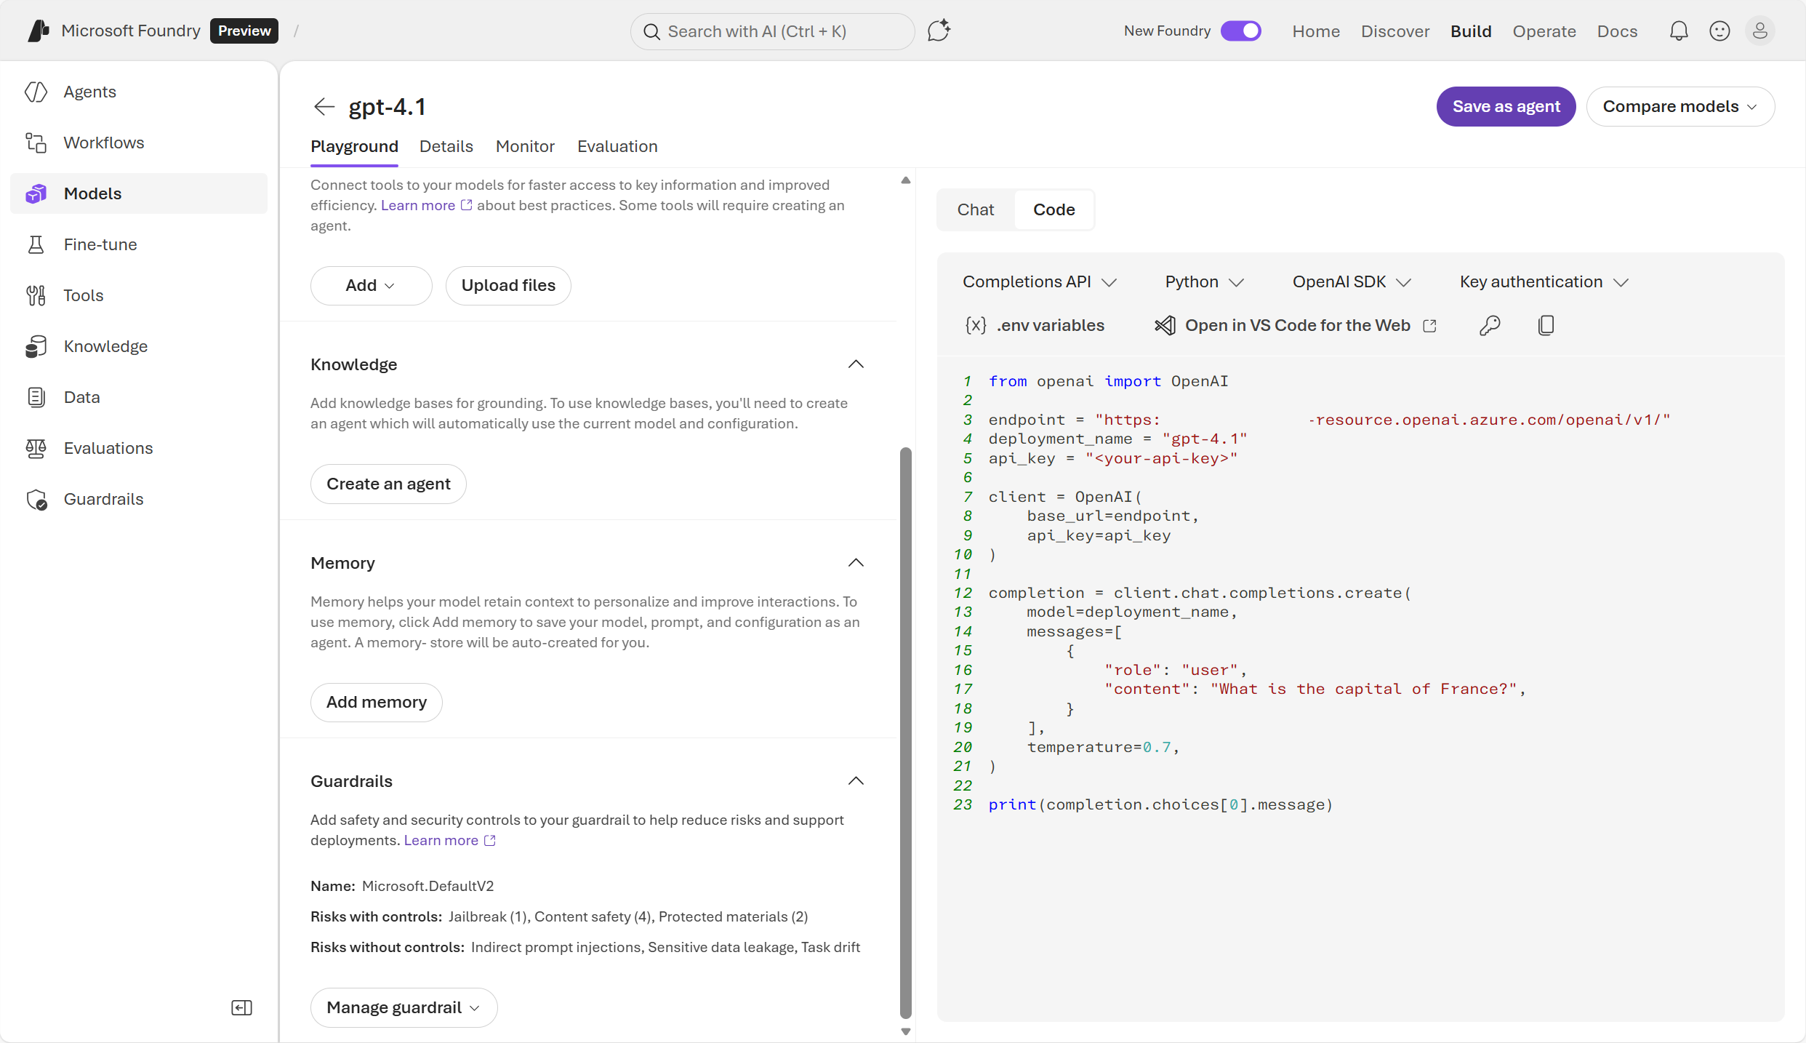Screen dimensions: 1806x1043
Task: Open the tools Learn more link
Action: [426, 206]
